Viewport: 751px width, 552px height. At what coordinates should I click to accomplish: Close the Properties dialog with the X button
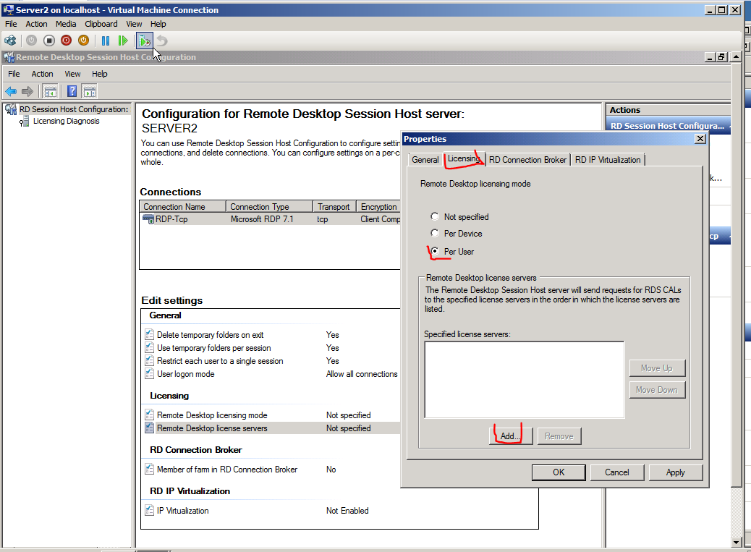tap(700, 139)
